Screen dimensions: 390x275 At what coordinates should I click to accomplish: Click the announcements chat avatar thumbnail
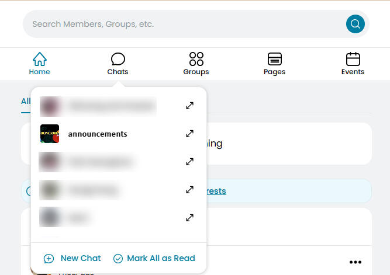click(50, 134)
